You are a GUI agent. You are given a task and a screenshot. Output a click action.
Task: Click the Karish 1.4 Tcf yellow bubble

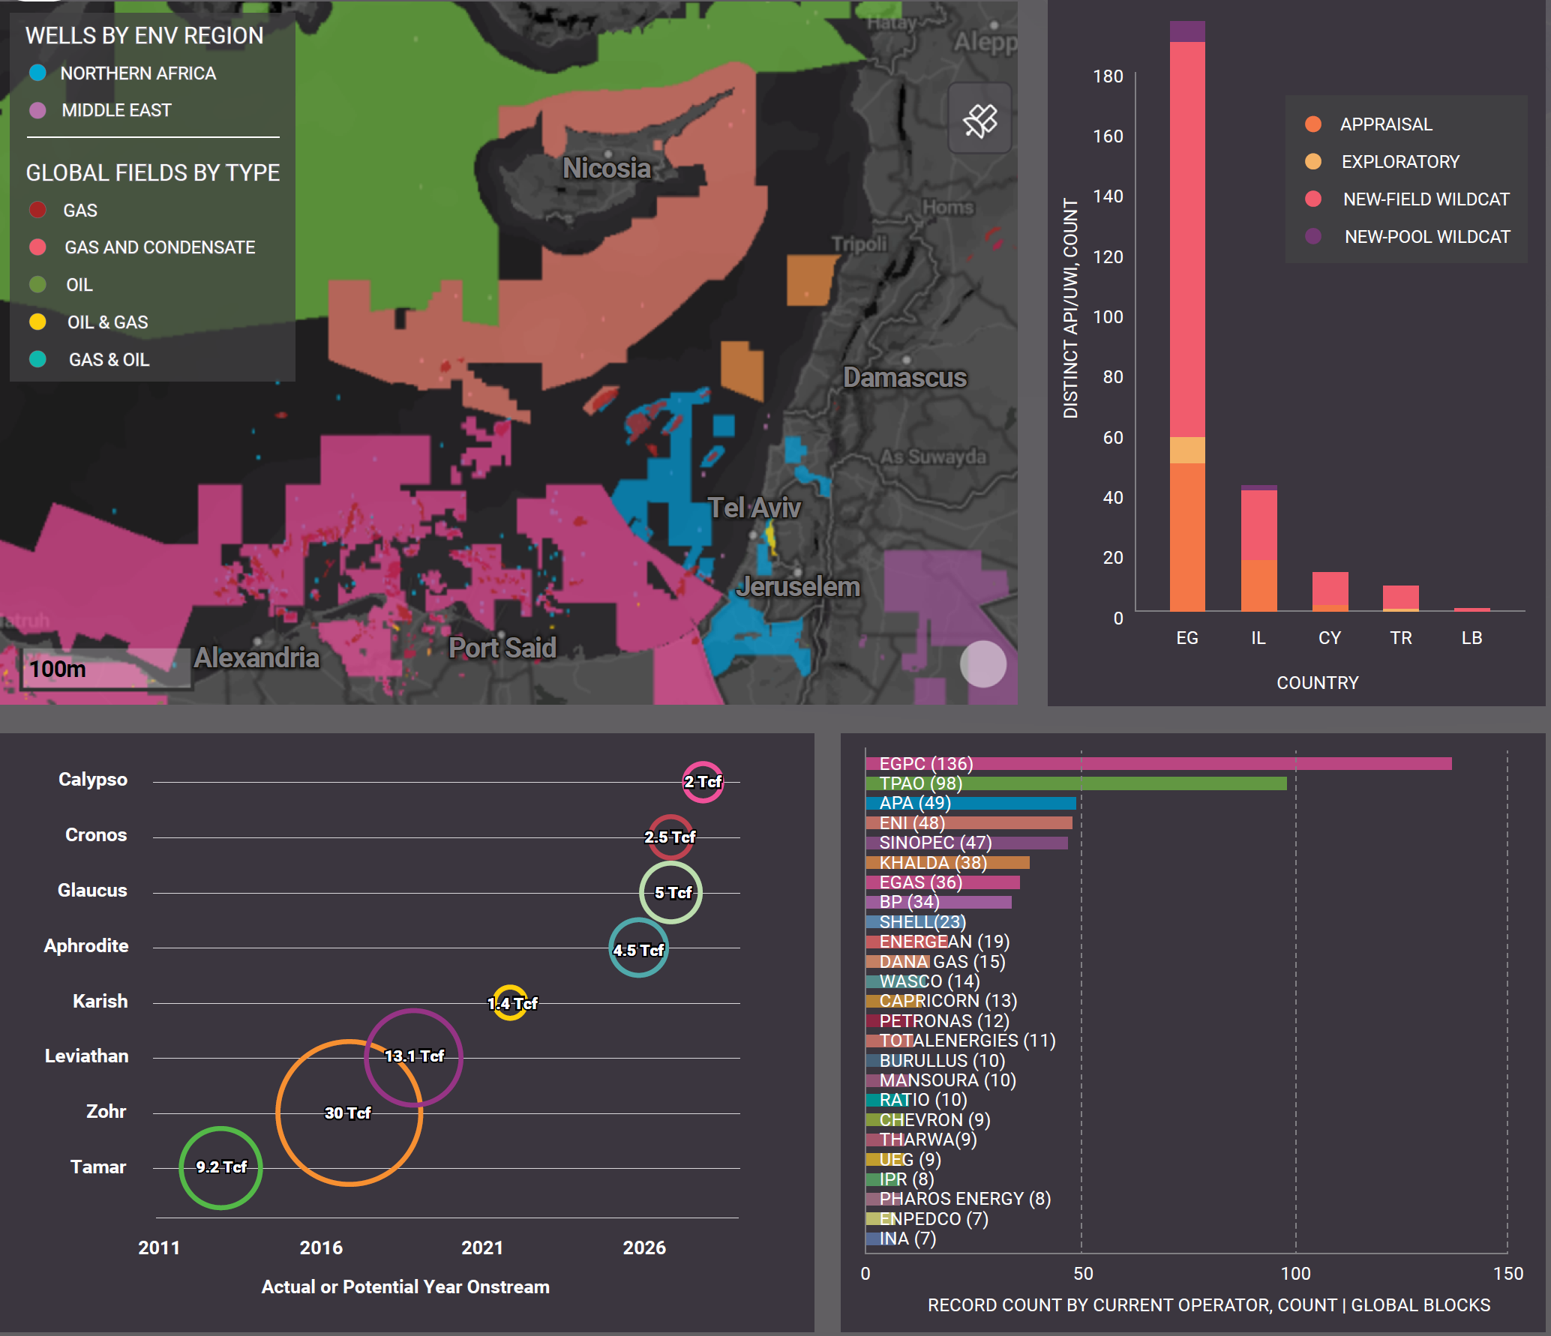(511, 1003)
